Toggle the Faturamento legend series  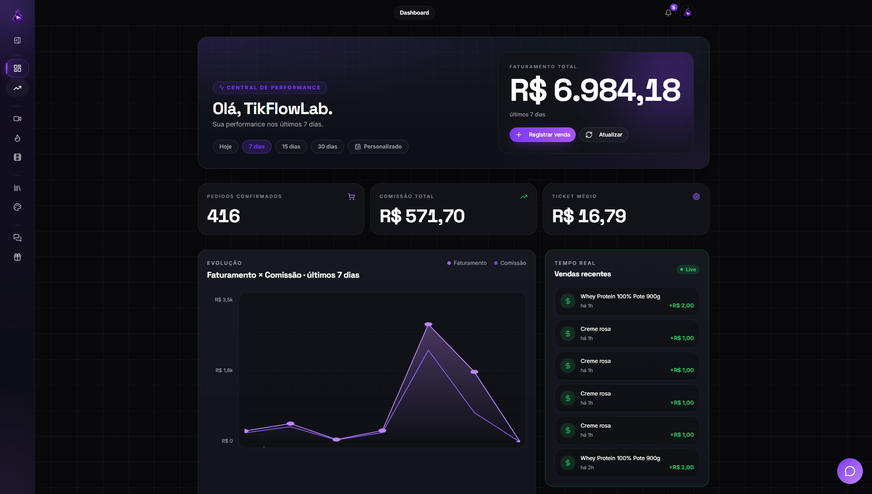click(x=467, y=263)
